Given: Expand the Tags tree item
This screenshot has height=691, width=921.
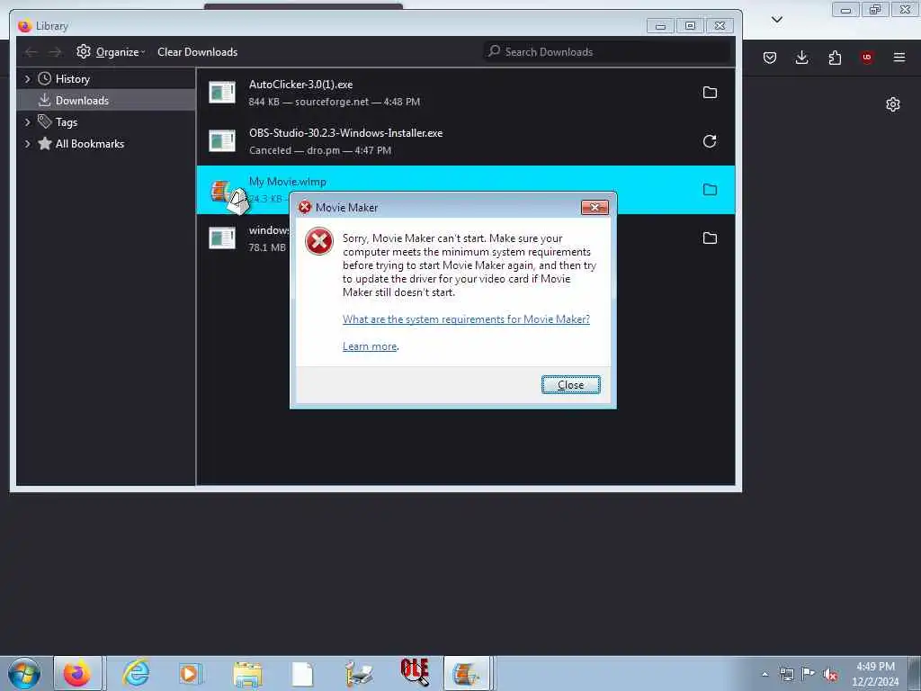Looking at the screenshot, I should (x=27, y=122).
